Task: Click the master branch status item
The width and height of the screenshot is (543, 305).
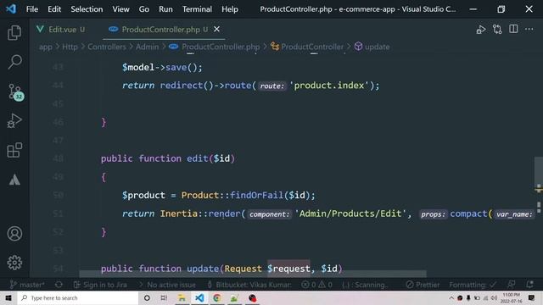Action: click(27, 285)
